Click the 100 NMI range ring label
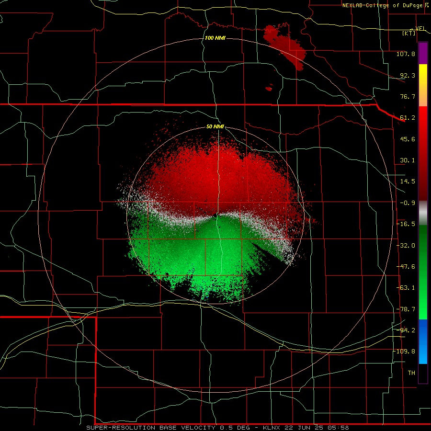Screen dimensions: 431x431 (215, 38)
